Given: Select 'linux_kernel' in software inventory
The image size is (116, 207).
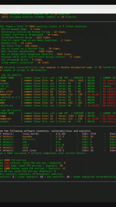Looking at the screenshot, I should pos(31,134).
